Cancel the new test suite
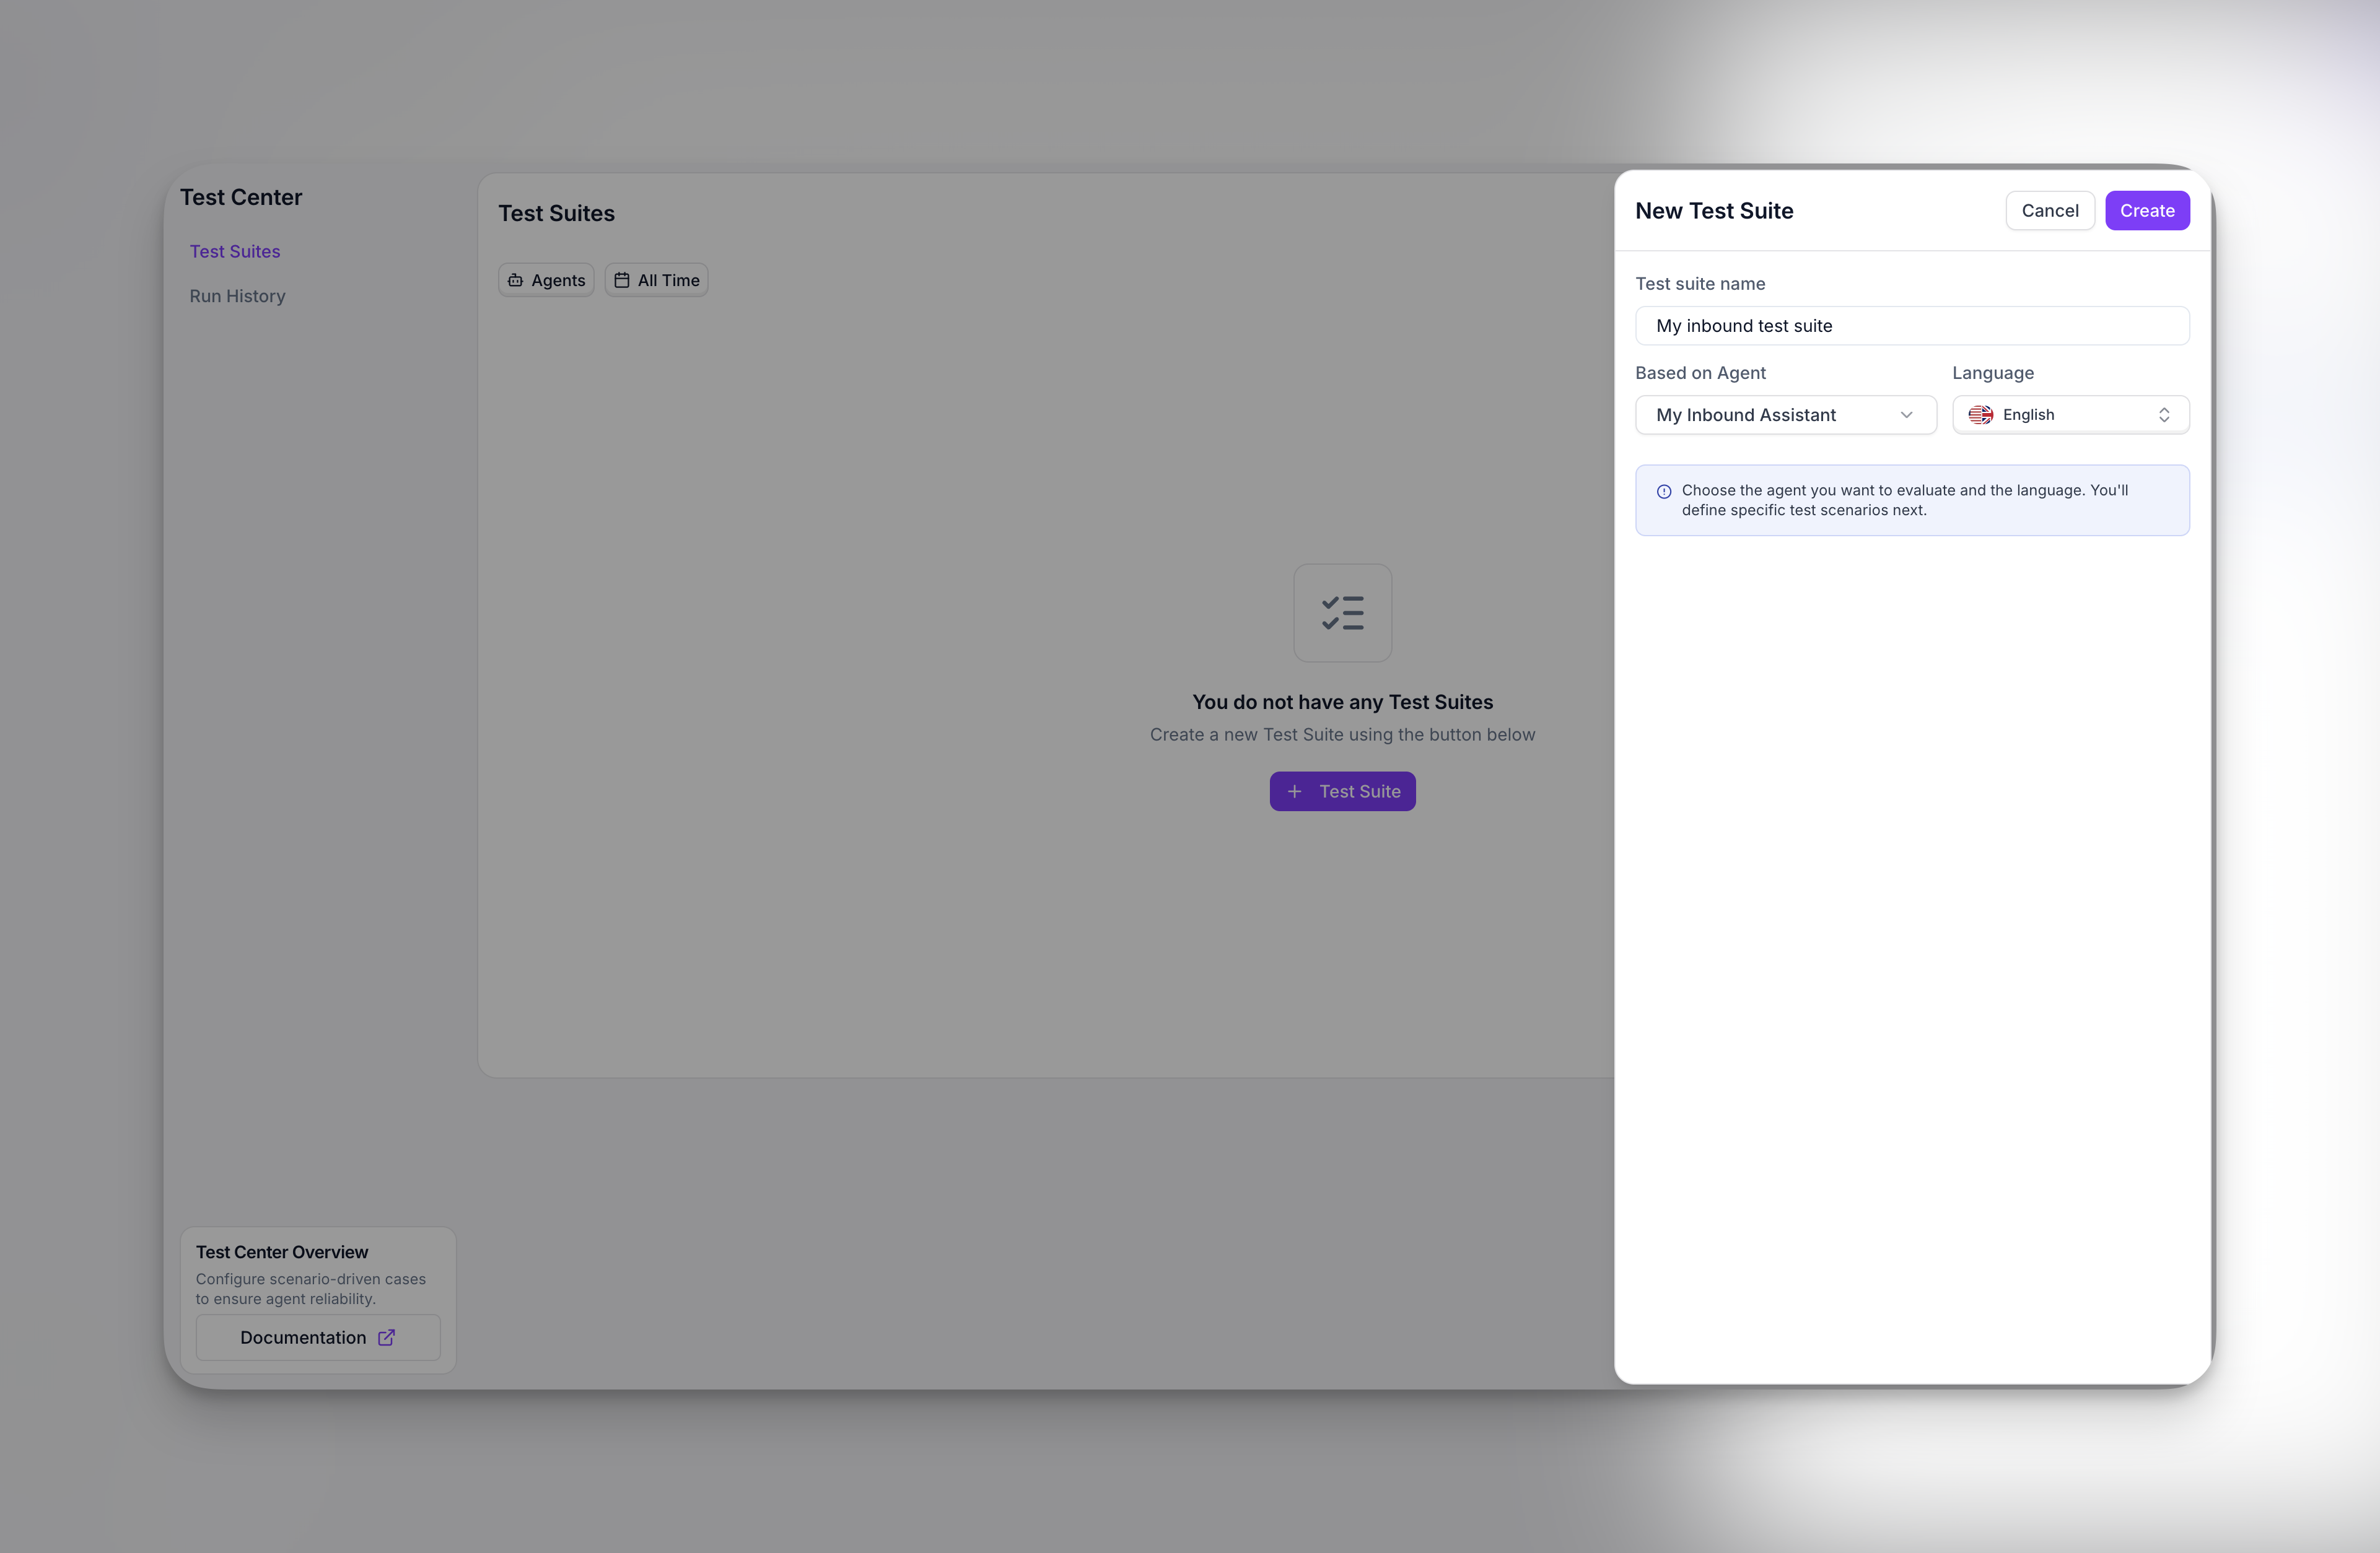The width and height of the screenshot is (2380, 1553). [2049, 211]
